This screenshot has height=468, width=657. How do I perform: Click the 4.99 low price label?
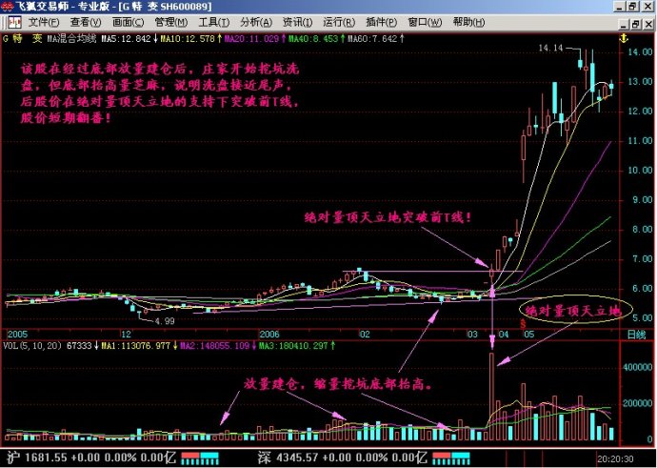point(165,321)
